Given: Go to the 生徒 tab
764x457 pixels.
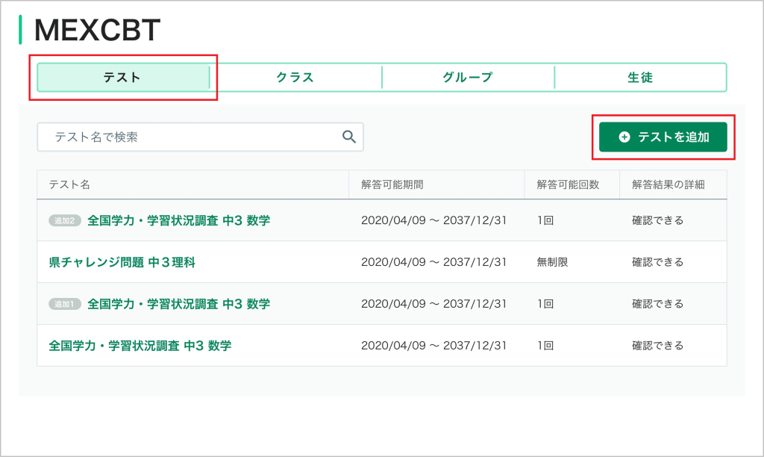Looking at the screenshot, I should coord(640,77).
